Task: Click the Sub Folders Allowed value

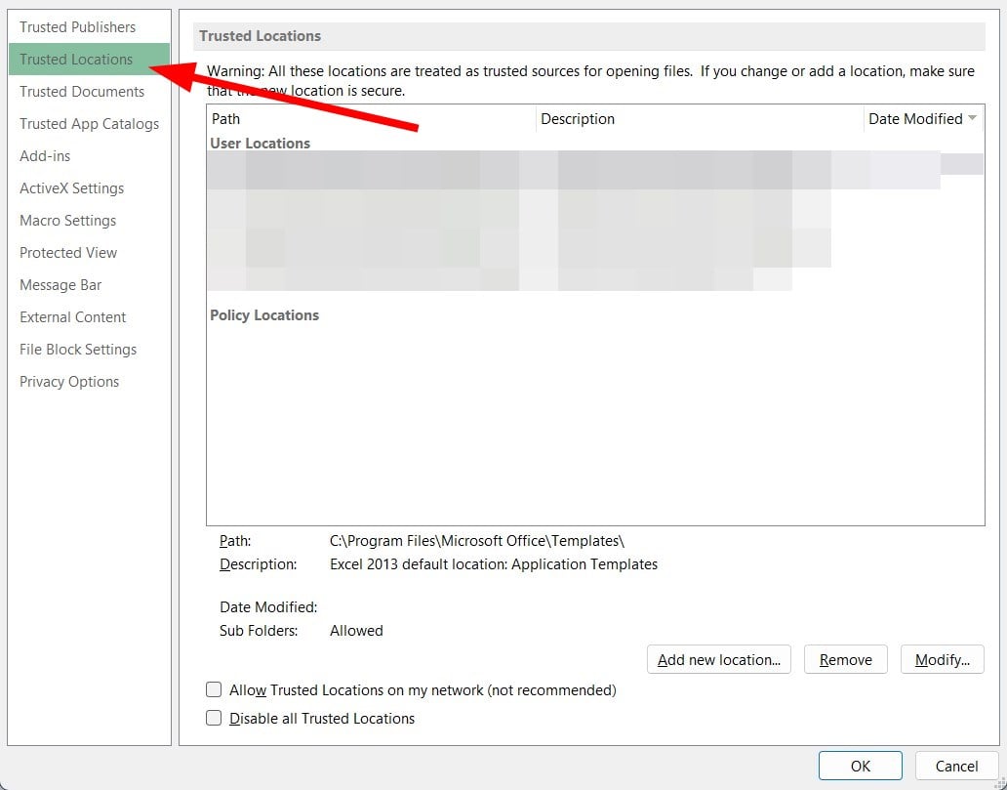Action: tap(356, 631)
